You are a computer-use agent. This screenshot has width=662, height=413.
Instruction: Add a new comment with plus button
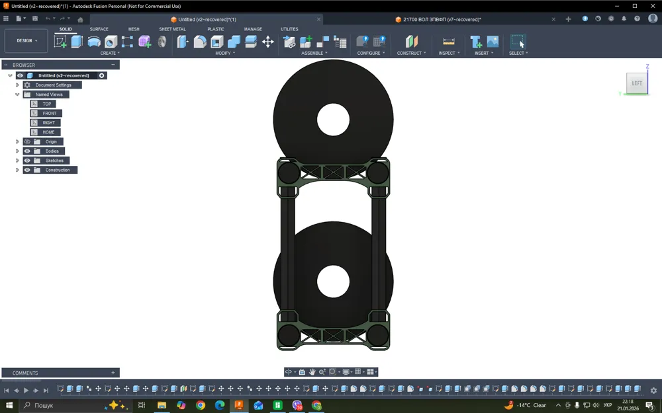coord(113,373)
